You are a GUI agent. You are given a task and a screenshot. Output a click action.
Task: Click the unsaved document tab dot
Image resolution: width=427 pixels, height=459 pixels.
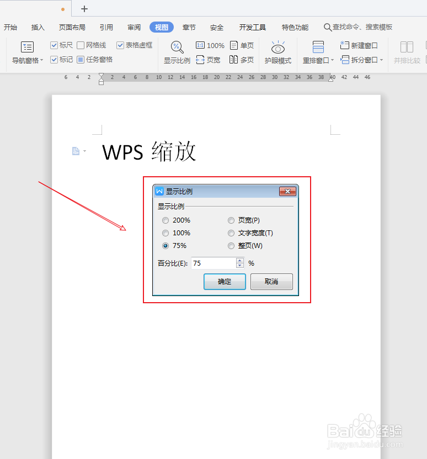click(x=63, y=9)
